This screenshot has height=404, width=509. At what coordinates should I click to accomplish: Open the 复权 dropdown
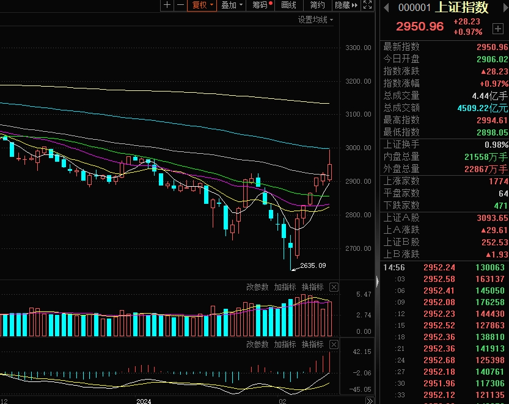(x=202, y=5)
